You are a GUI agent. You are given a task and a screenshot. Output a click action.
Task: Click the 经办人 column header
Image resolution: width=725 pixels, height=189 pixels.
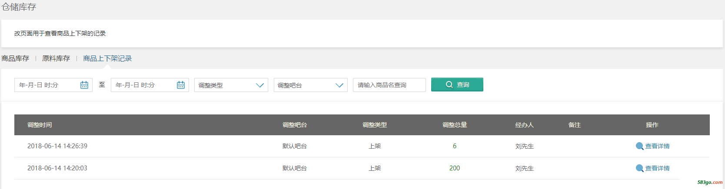525,125
